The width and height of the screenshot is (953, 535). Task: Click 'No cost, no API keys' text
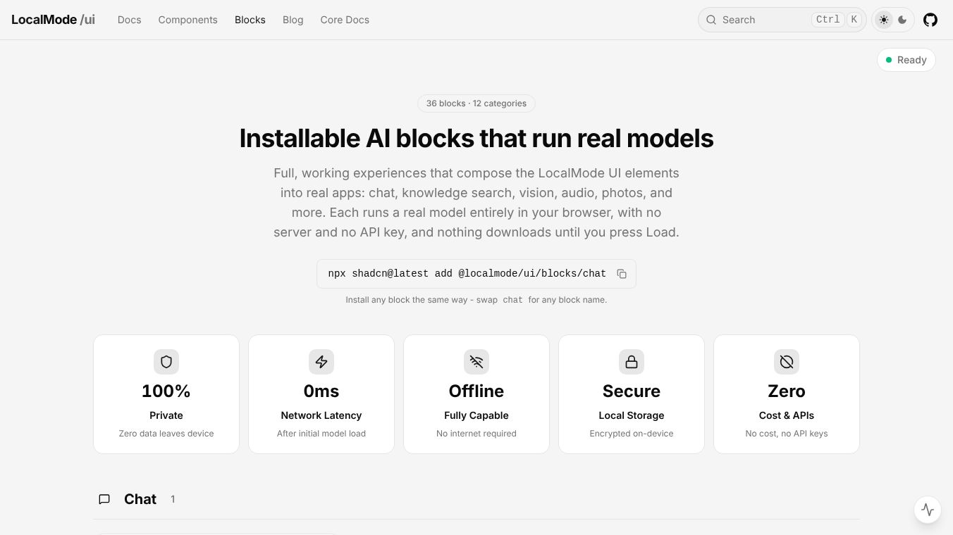pos(787,434)
